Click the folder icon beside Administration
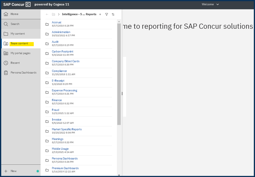 [47, 34]
